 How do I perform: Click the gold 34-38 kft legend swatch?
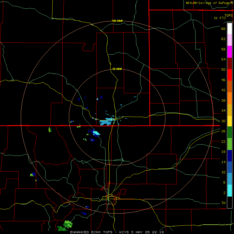coord(230,110)
